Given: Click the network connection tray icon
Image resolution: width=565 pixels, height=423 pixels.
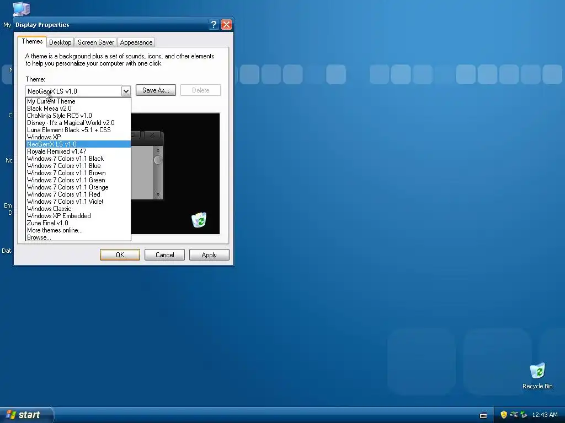Looking at the screenshot, I should (514, 415).
